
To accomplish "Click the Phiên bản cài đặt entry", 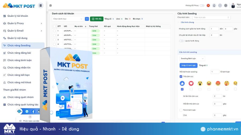I will [x=29, y=121].
